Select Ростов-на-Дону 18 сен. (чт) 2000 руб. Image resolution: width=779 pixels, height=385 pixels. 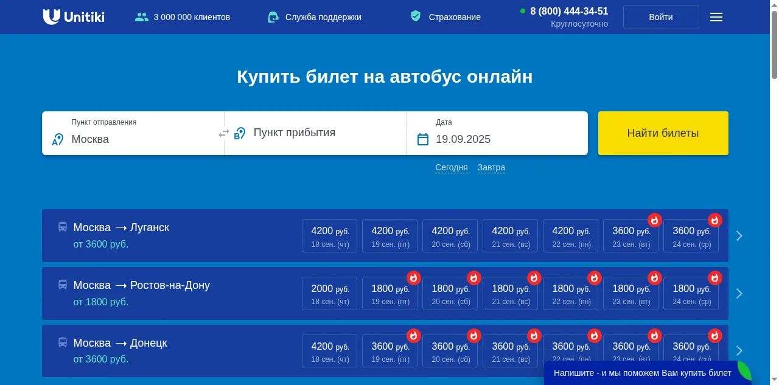(x=330, y=293)
